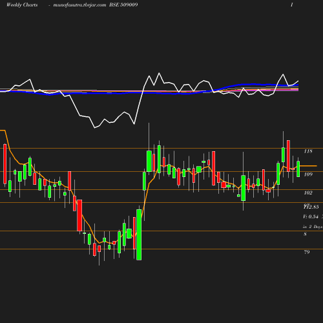Click the 118 price level label
The height and width of the screenshot is (323, 323).
308,151
